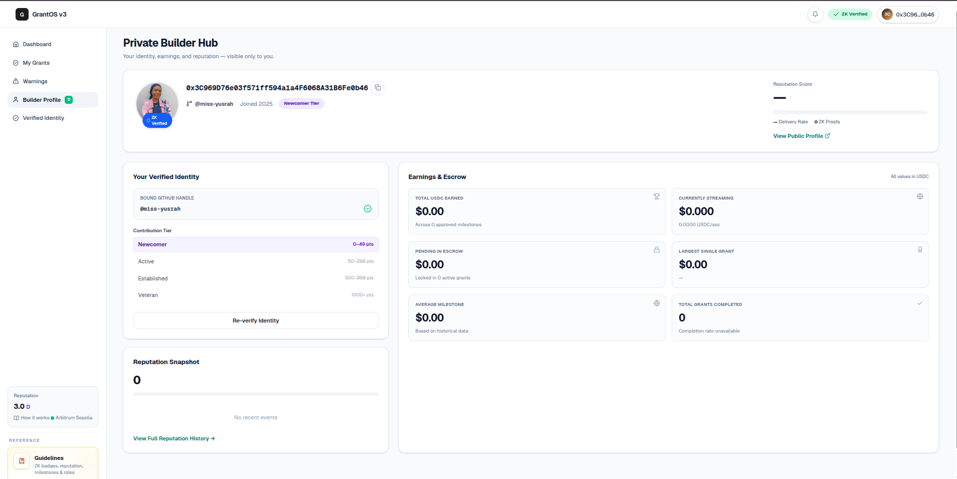This screenshot has height=479, width=957.
Task: Click the GitHub branch icon beside @miss-yusrah
Action: pyautogui.click(x=189, y=104)
